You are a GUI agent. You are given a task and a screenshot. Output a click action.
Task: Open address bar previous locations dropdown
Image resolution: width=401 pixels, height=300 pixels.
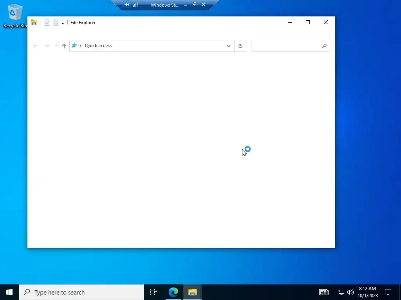[x=229, y=46]
